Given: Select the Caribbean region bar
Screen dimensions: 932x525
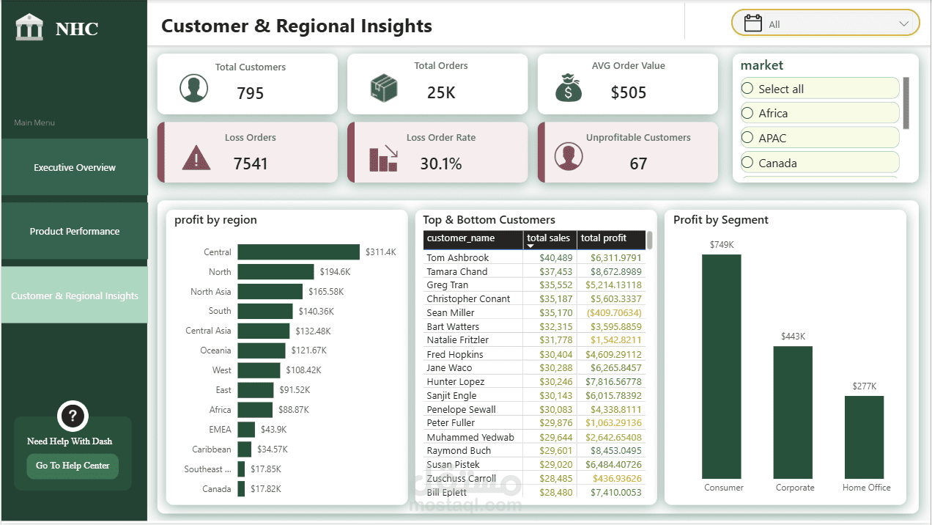Looking at the screenshot, I should (x=245, y=449).
